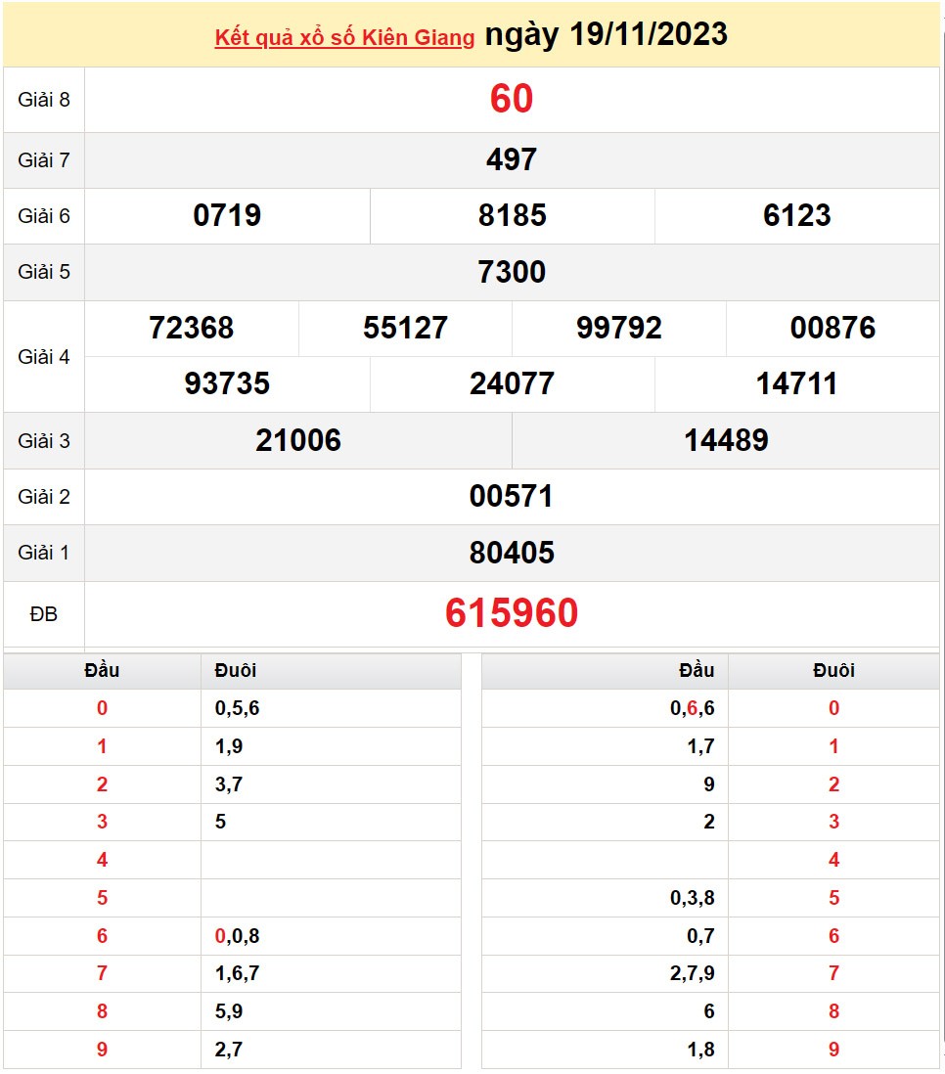Click the Giải 2 result 00571

point(511,497)
